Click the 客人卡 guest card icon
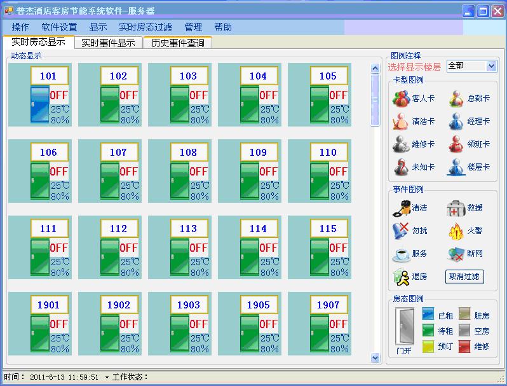Screen dimensions: 507x386 click(401, 99)
